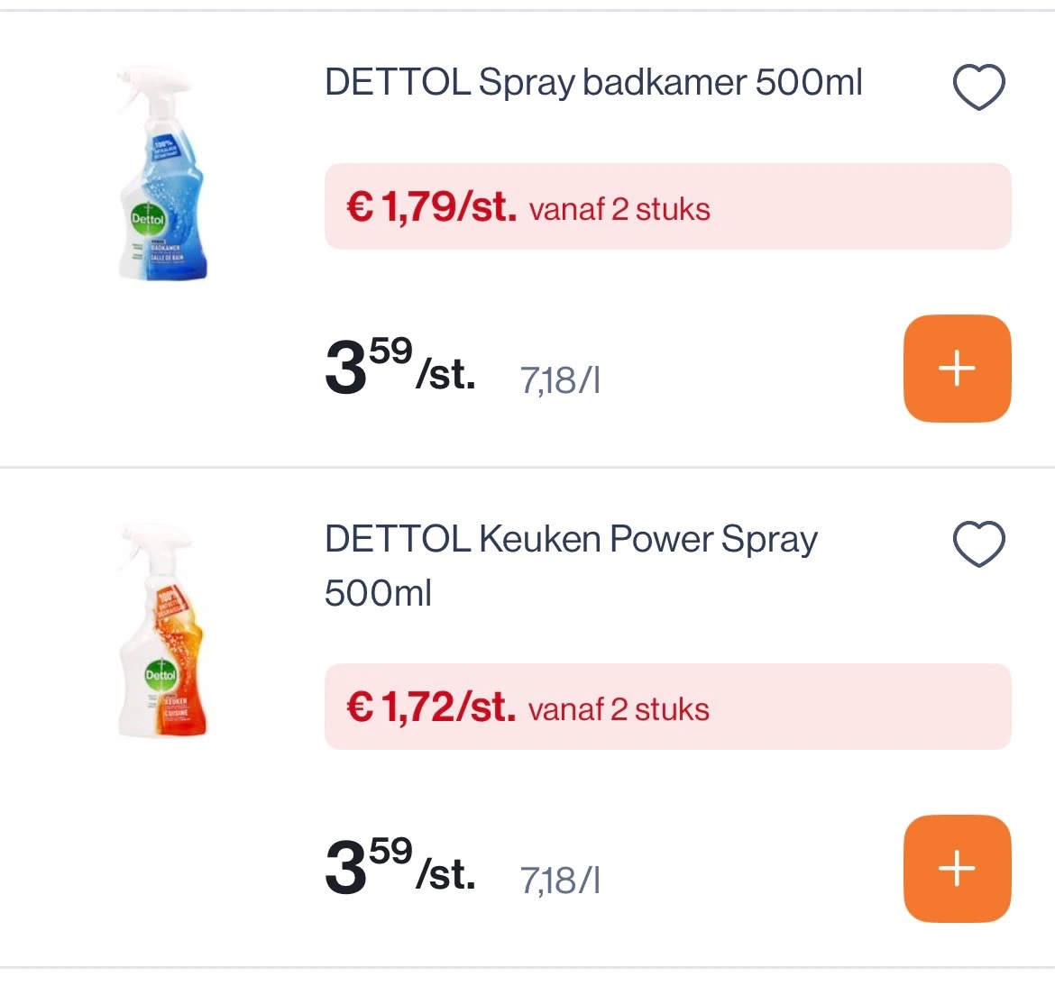Tap the €1,72/st. promotion banner
This screenshot has width=1055, height=1004.
click(667, 707)
